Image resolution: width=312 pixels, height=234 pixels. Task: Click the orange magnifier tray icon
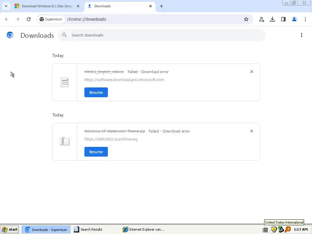288,229
